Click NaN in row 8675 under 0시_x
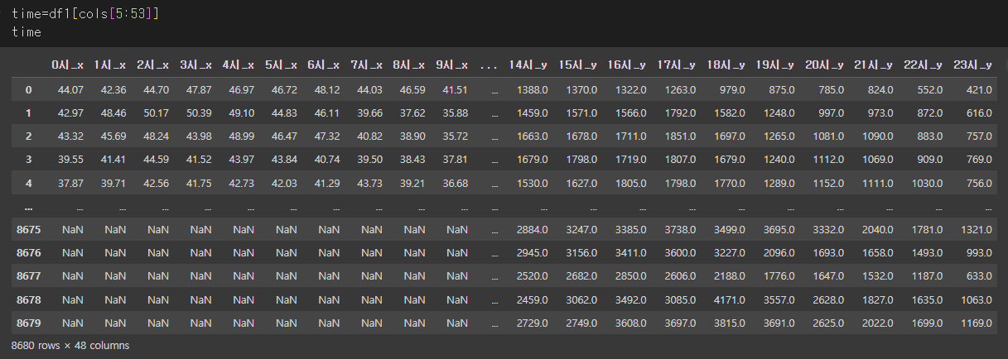The image size is (1008, 359). 73,228
